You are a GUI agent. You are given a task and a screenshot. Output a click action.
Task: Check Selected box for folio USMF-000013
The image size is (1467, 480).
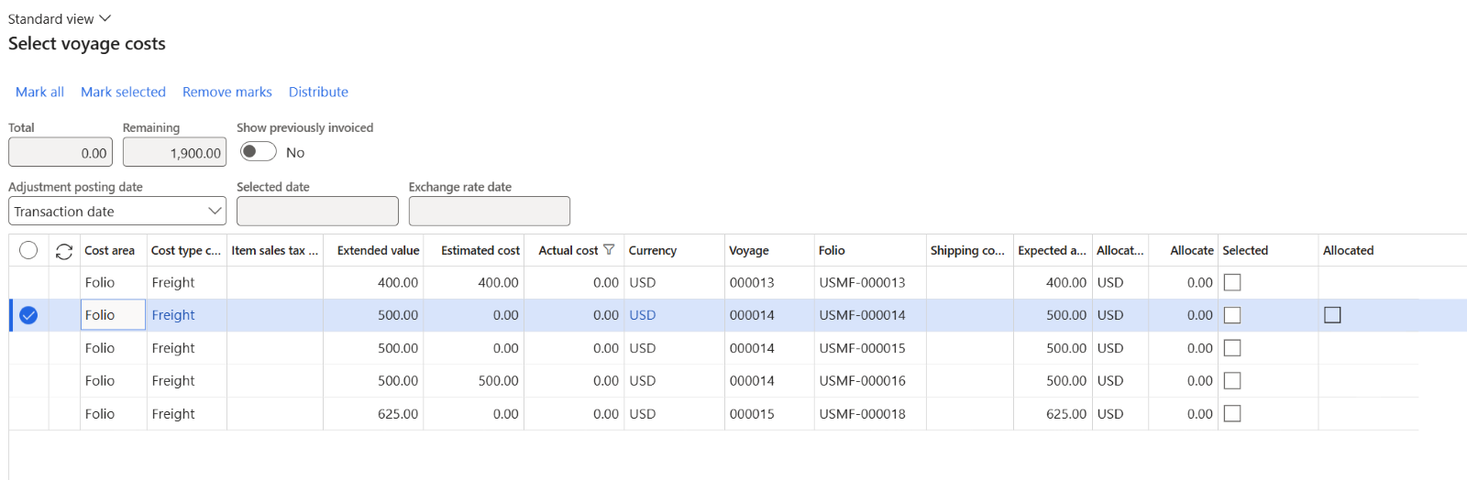click(1232, 283)
